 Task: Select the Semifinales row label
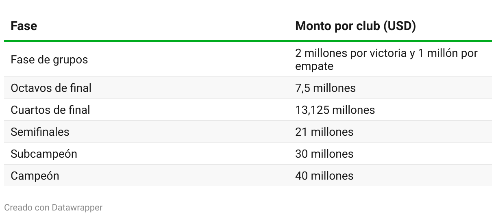click(x=40, y=132)
